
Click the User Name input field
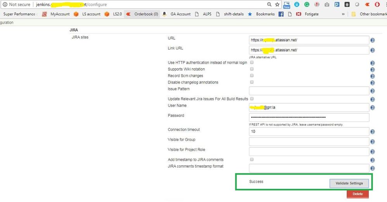click(309, 107)
